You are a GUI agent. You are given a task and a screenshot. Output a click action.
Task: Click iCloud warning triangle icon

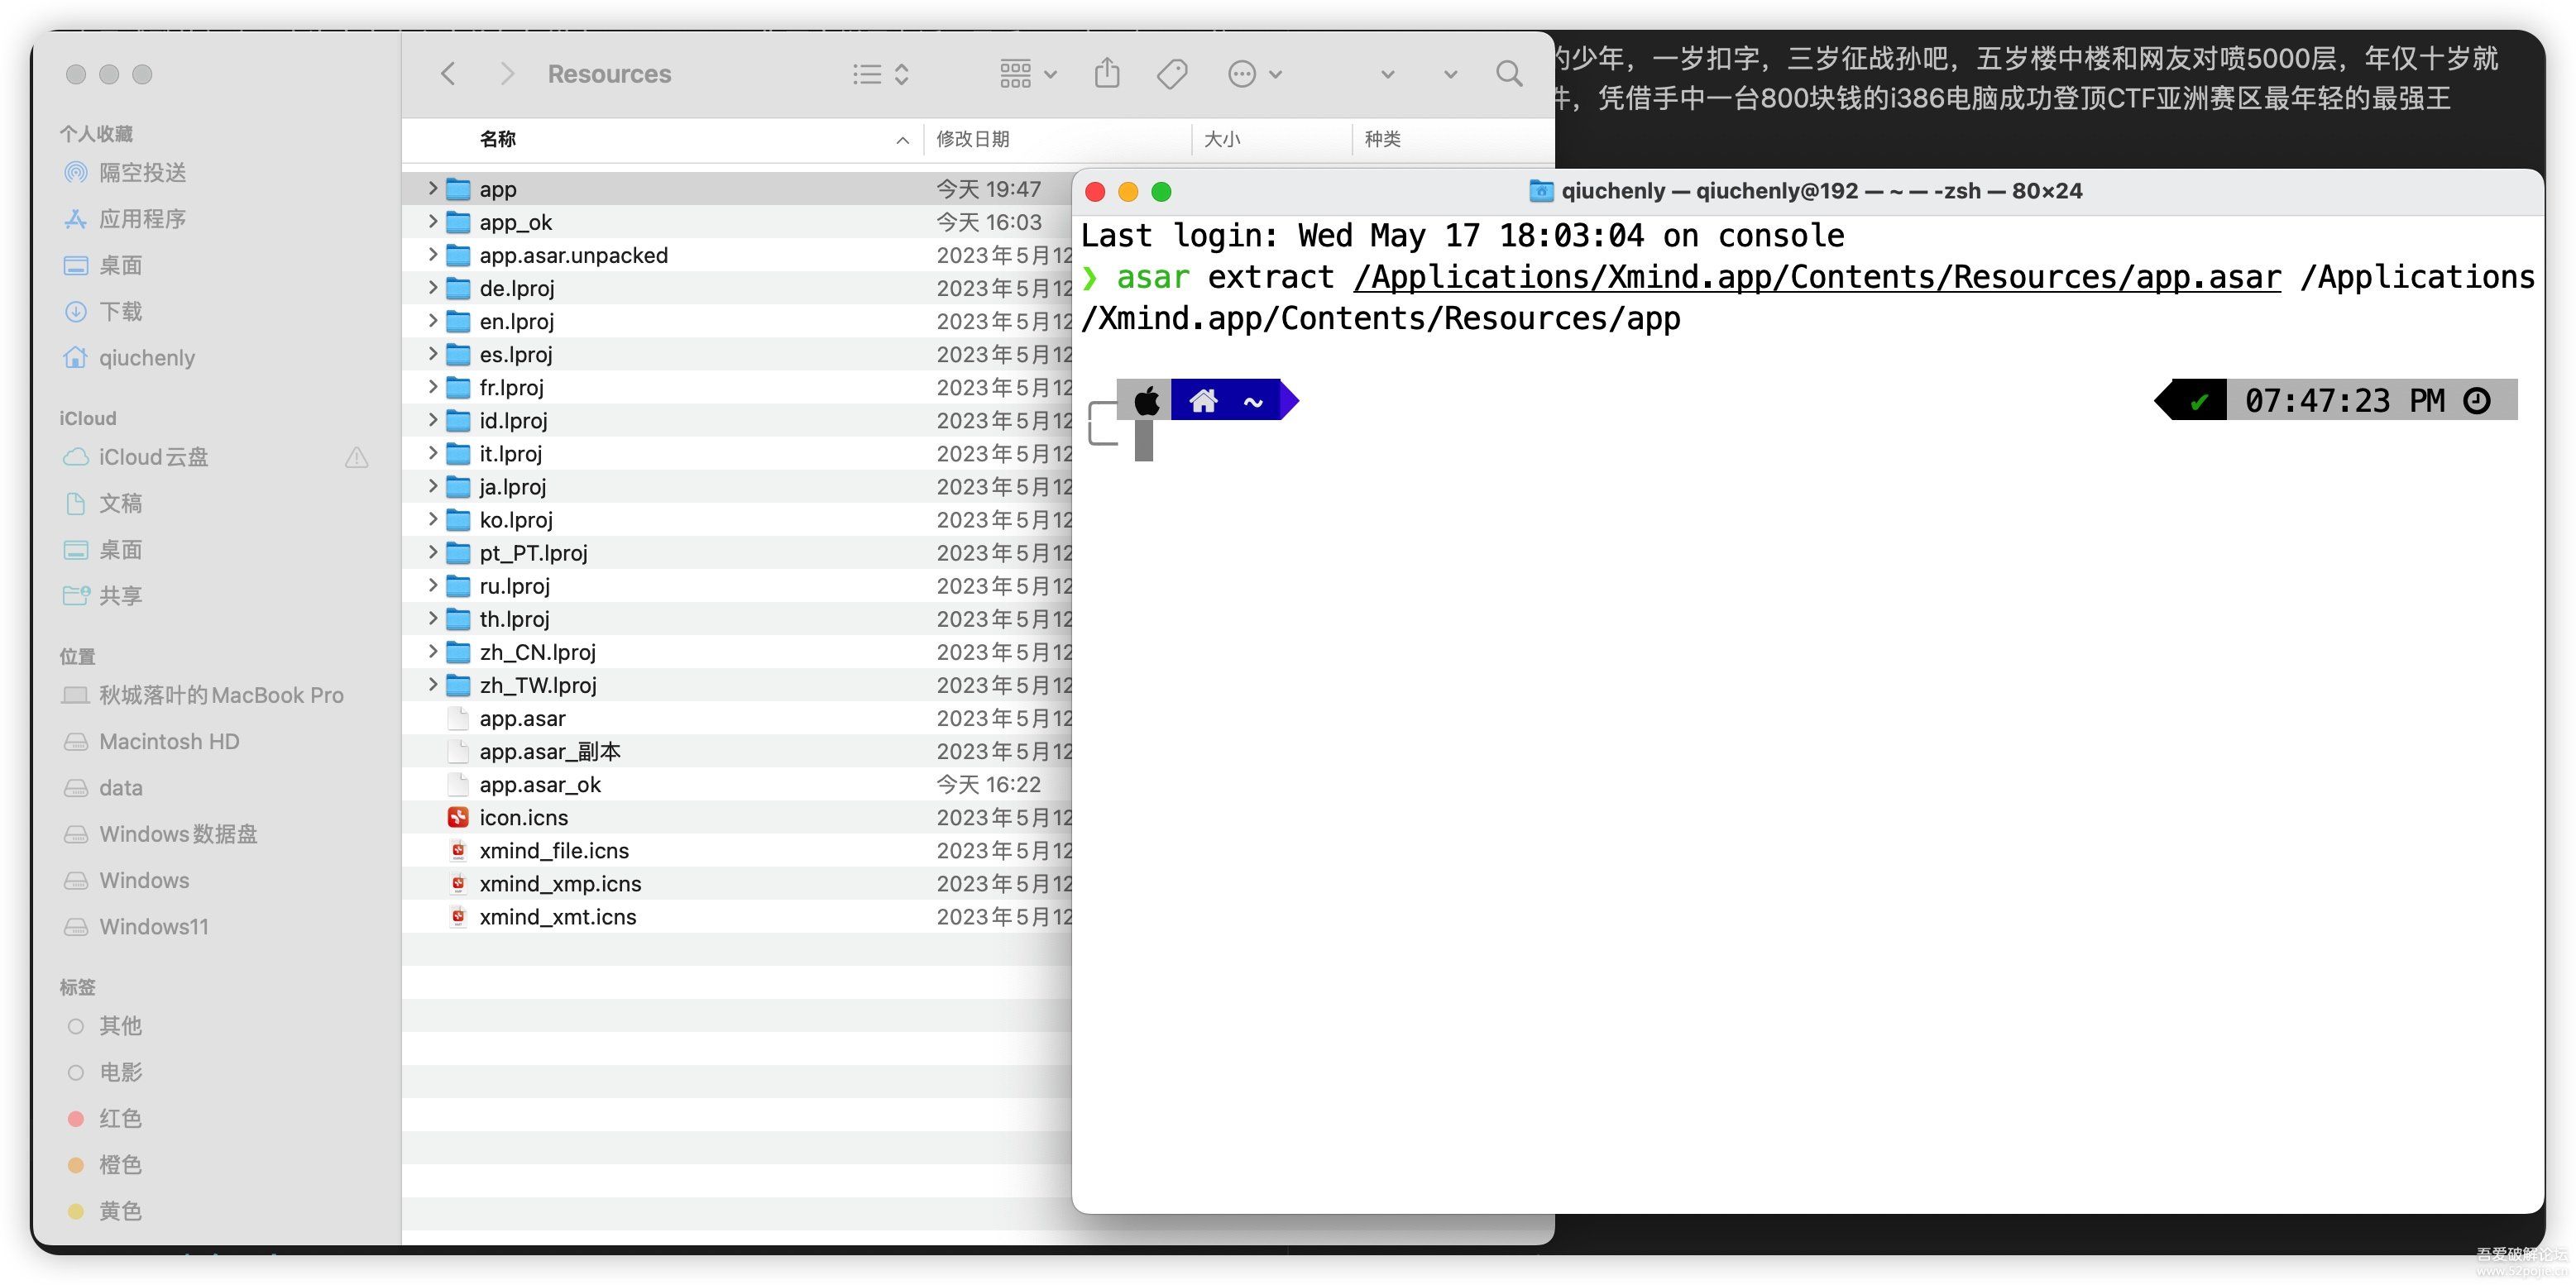357,457
